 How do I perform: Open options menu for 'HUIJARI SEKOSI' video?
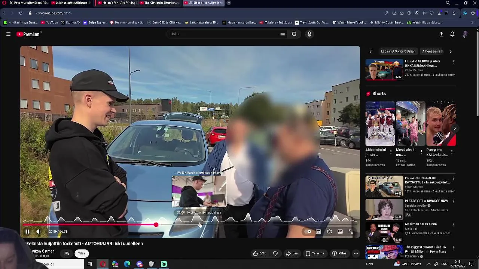coord(454,62)
